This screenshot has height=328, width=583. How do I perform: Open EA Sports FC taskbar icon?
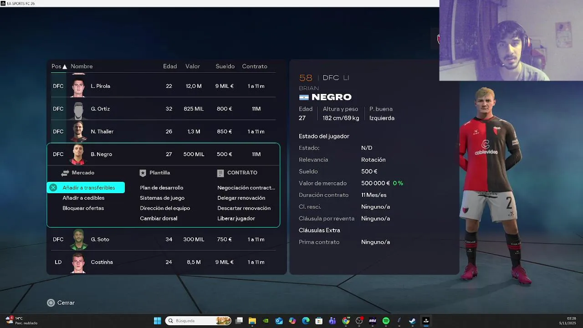[x=426, y=321]
